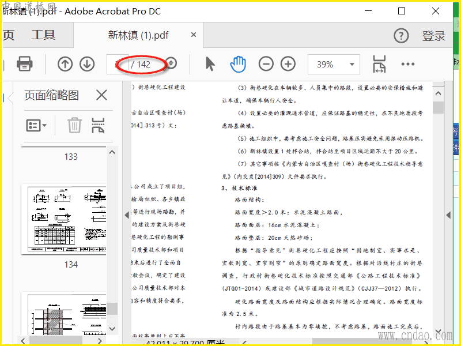Select the thumbnail below page 134

[x=64, y=314]
